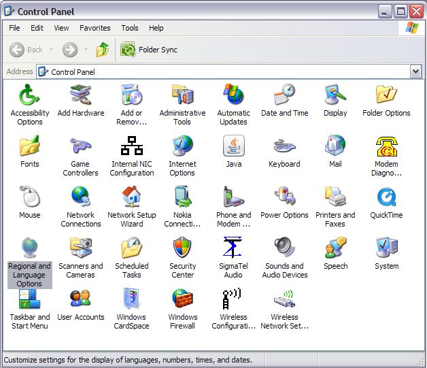Click the Forward arrow button
Image resolution: width=427 pixels, height=368 pixels.
point(70,50)
